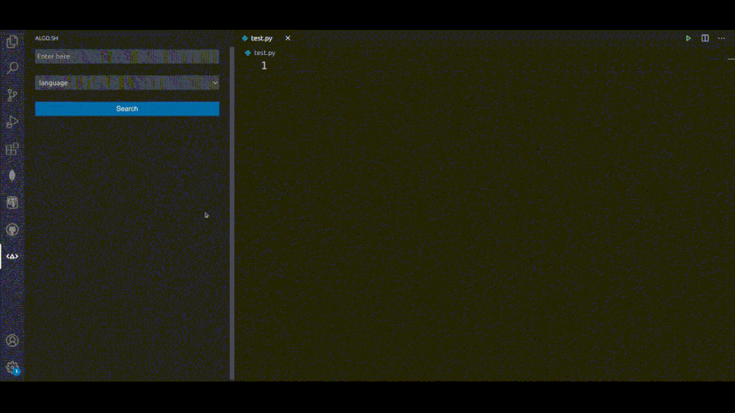This screenshot has height=413, width=735.
Task: Open the Search view magnifier icon
Action: (x=12, y=68)
